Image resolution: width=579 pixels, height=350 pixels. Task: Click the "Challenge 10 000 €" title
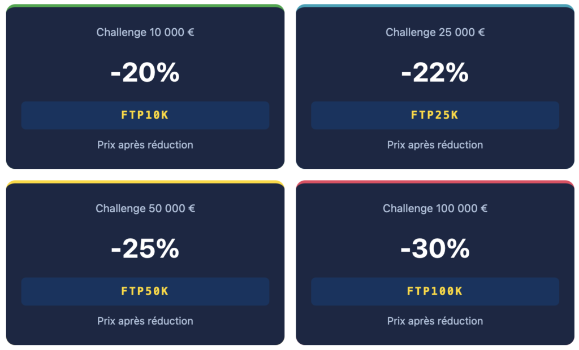pyautogui.click(x=145, y=32)
